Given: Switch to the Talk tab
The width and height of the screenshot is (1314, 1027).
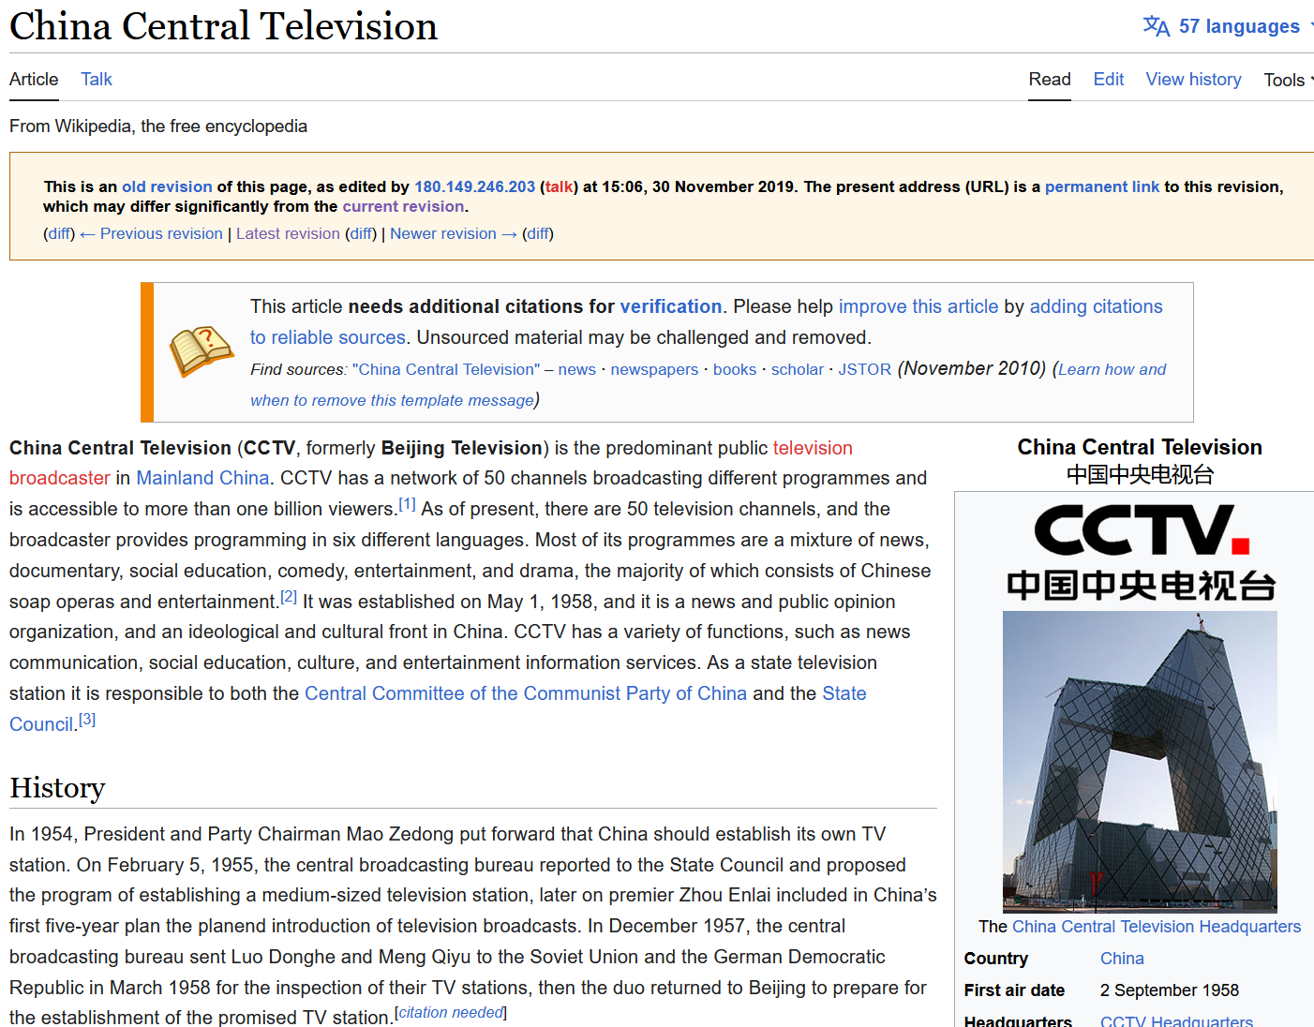Looking at the screenshot, I should pyautogui.click(x=96, y=80).
